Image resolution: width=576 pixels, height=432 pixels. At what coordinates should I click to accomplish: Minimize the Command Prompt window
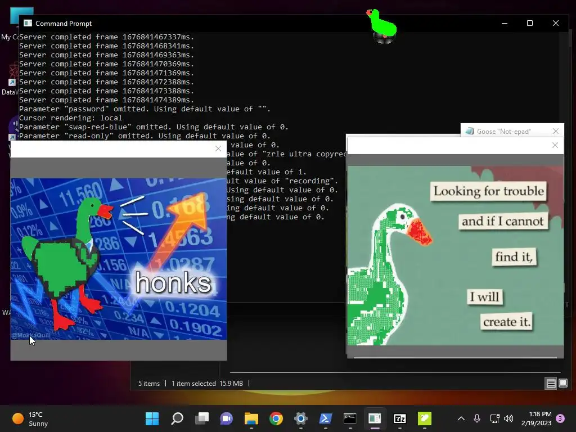pos(505,23)
